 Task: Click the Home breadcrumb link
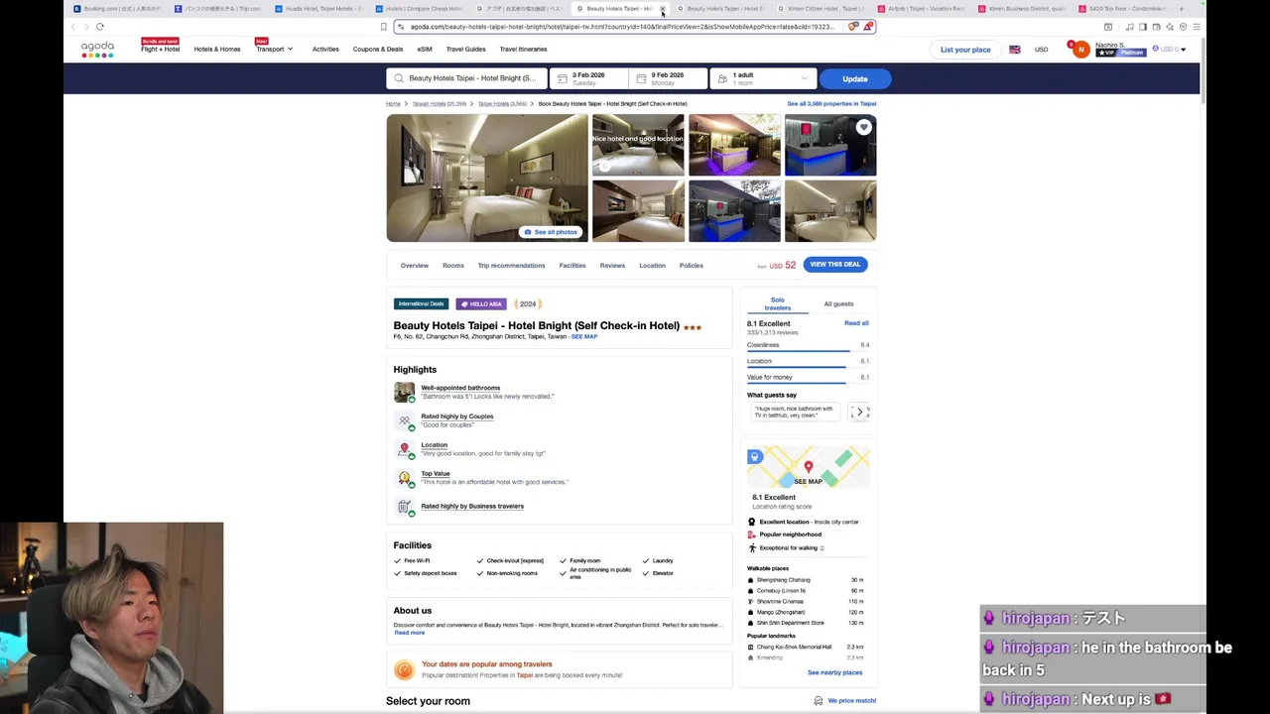click(393, 103)
